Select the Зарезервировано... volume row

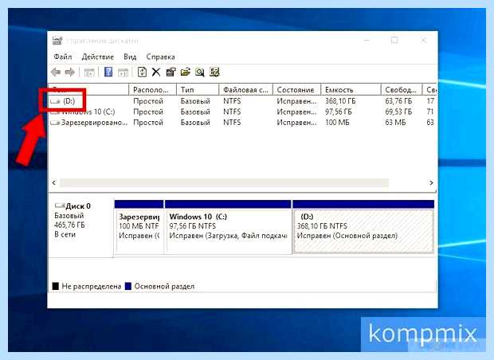[242, 123]
